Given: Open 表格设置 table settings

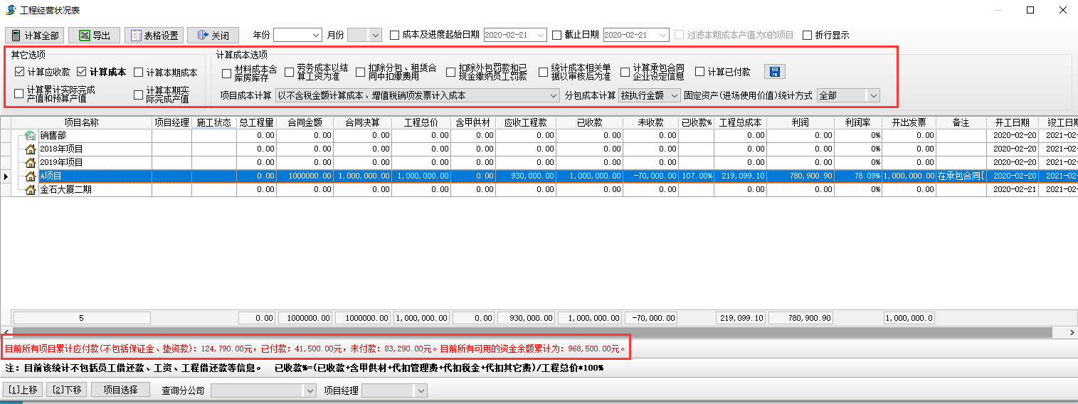Looking at the screenshot, I should pyautogui.click(x=154, y=36).
